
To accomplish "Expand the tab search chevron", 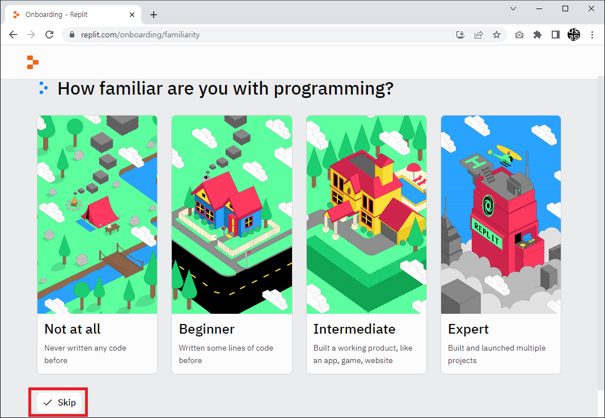I will pos(513,8).
